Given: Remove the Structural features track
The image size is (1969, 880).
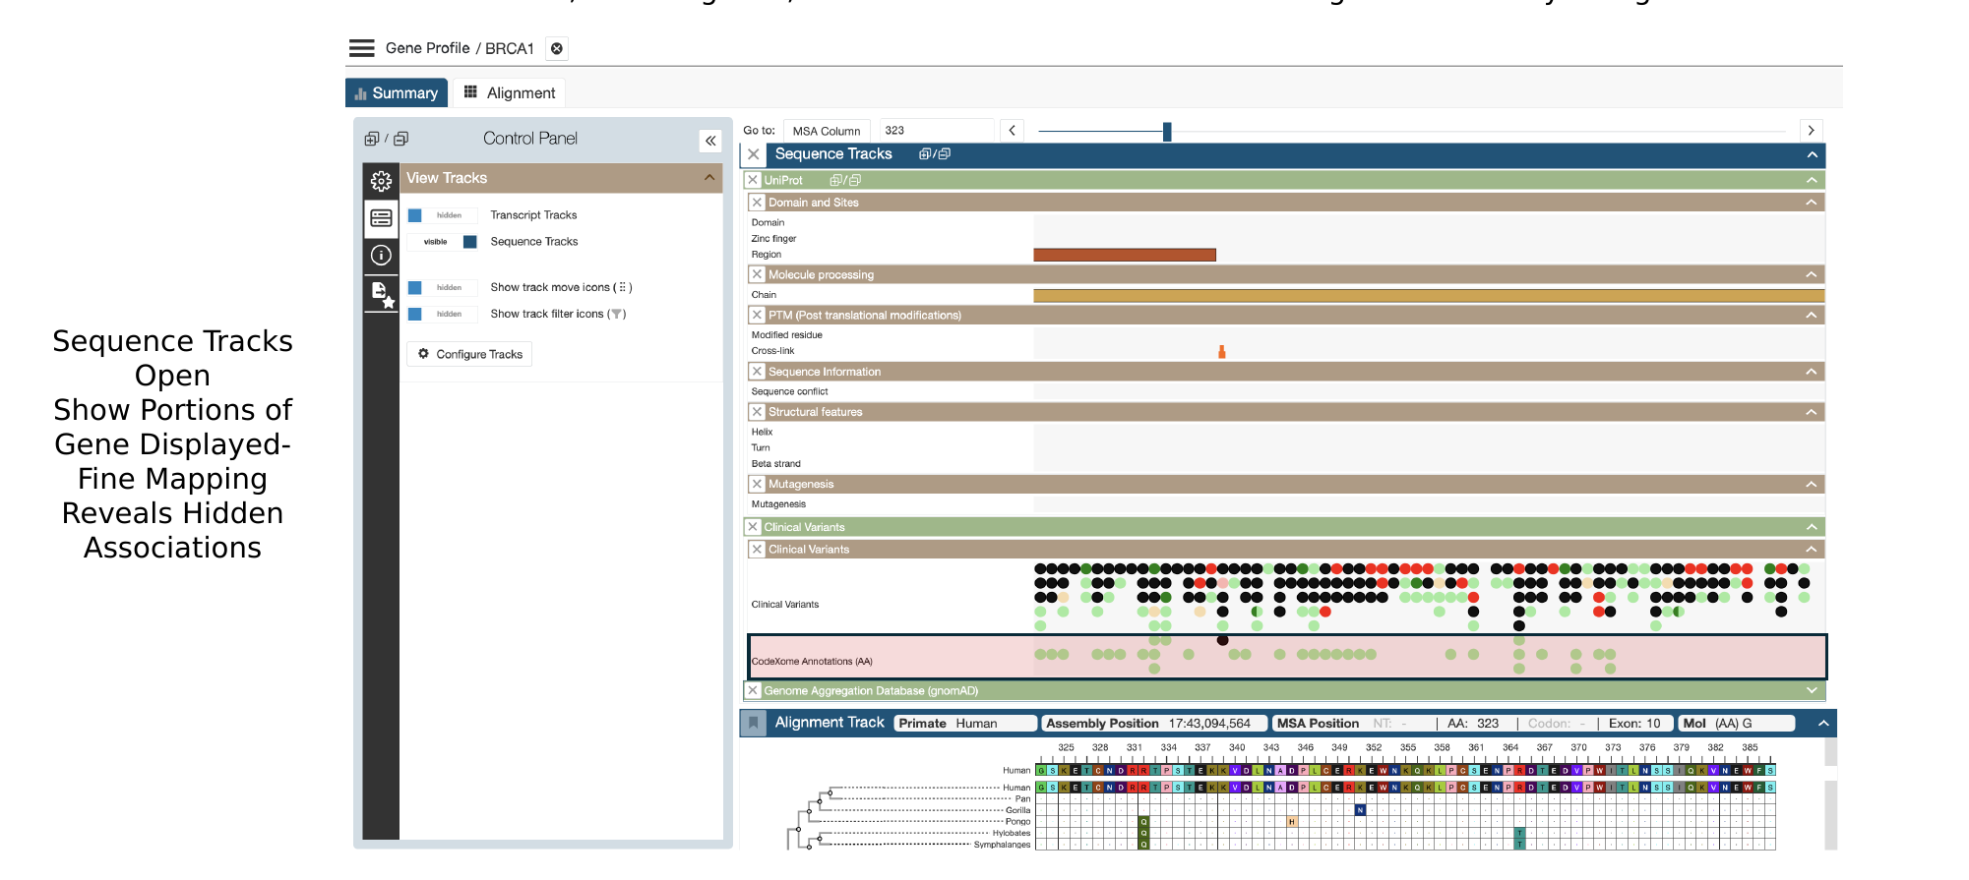Looking at the screenshot, I should (757, 412).
